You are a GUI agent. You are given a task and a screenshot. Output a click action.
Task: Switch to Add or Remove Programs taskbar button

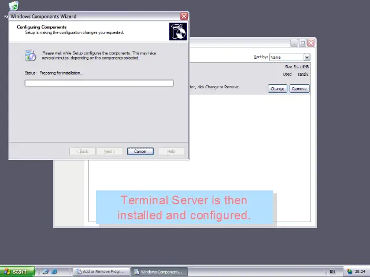pyautogui.click(x=101, y=272)
